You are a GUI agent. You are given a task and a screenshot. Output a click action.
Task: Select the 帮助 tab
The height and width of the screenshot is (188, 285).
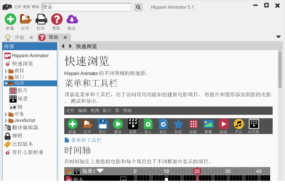pos(53,37)
